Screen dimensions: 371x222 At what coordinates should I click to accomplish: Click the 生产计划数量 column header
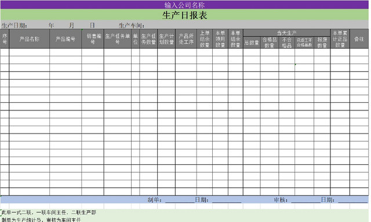coord(166,39)
